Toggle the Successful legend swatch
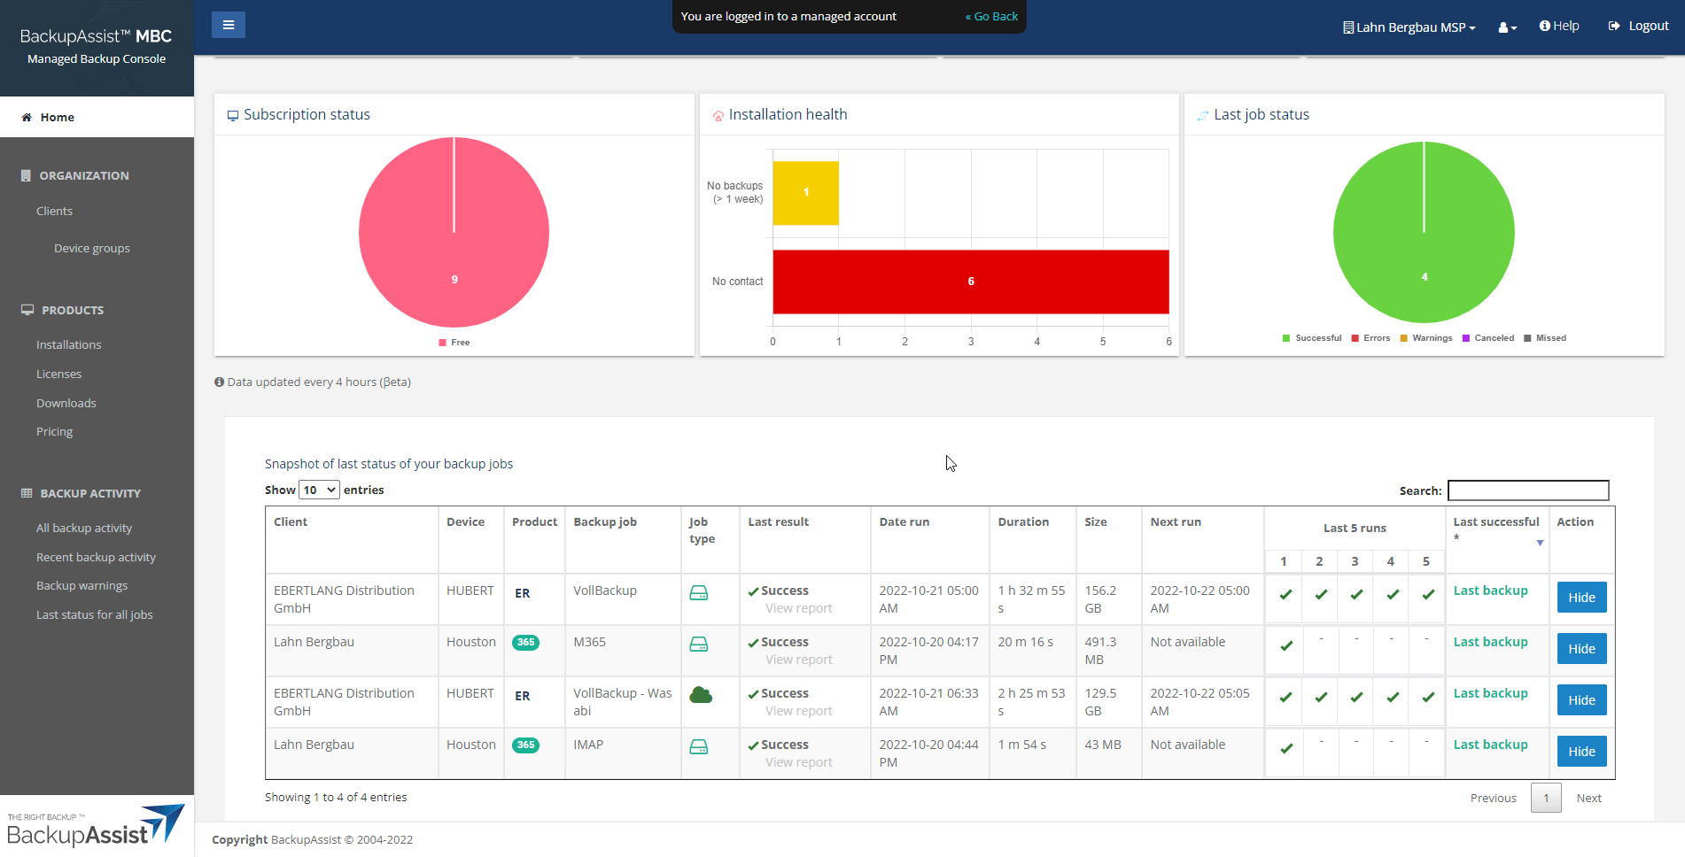This screenshot has width=1685, height=857. coord(1286,338)
